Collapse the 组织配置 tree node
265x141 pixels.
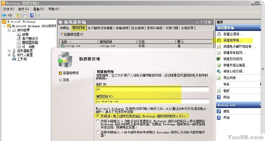click(9, 30)
